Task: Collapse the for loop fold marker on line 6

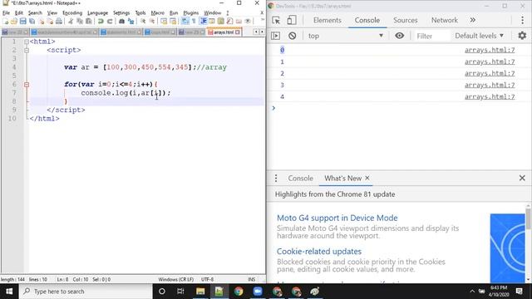Action: coord(27,85)
